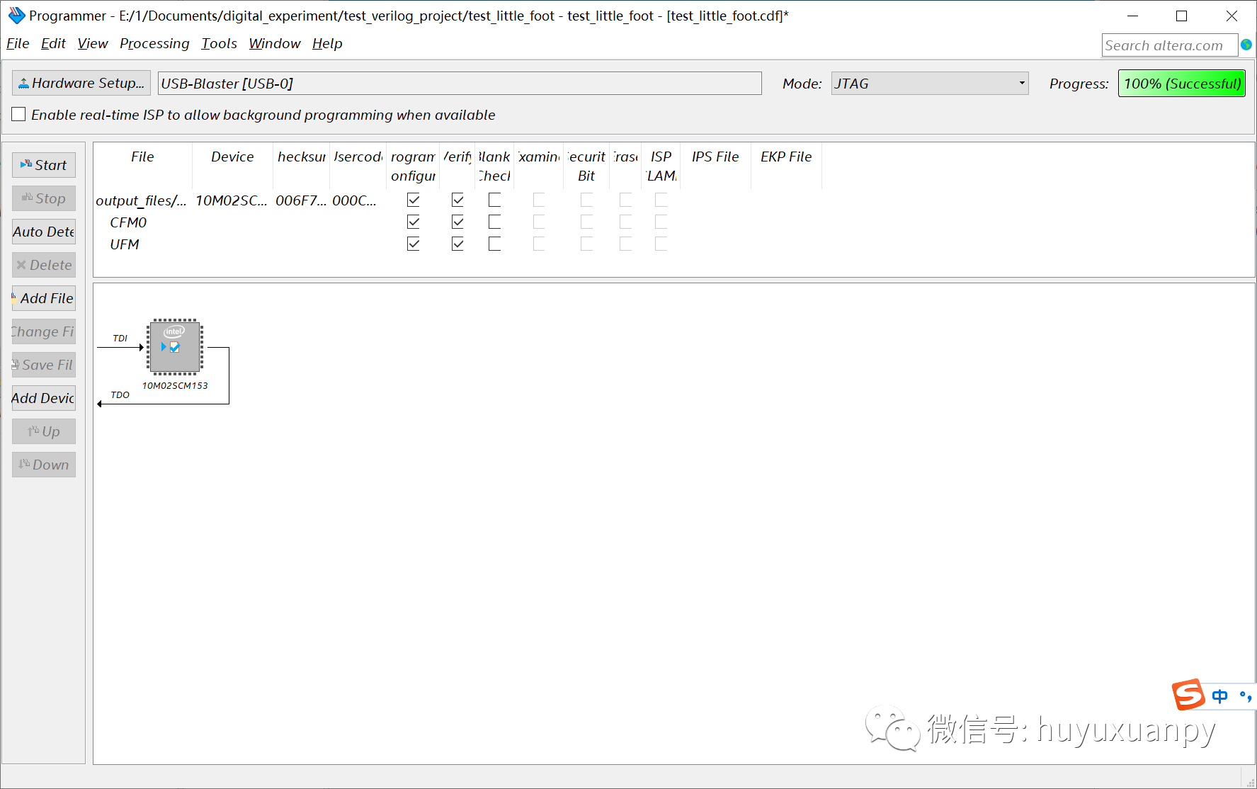Click the 100% (Successful) progress bar
Image resolution: width=1257 pixels, height=789 pixels.
tap(1182, 84)
